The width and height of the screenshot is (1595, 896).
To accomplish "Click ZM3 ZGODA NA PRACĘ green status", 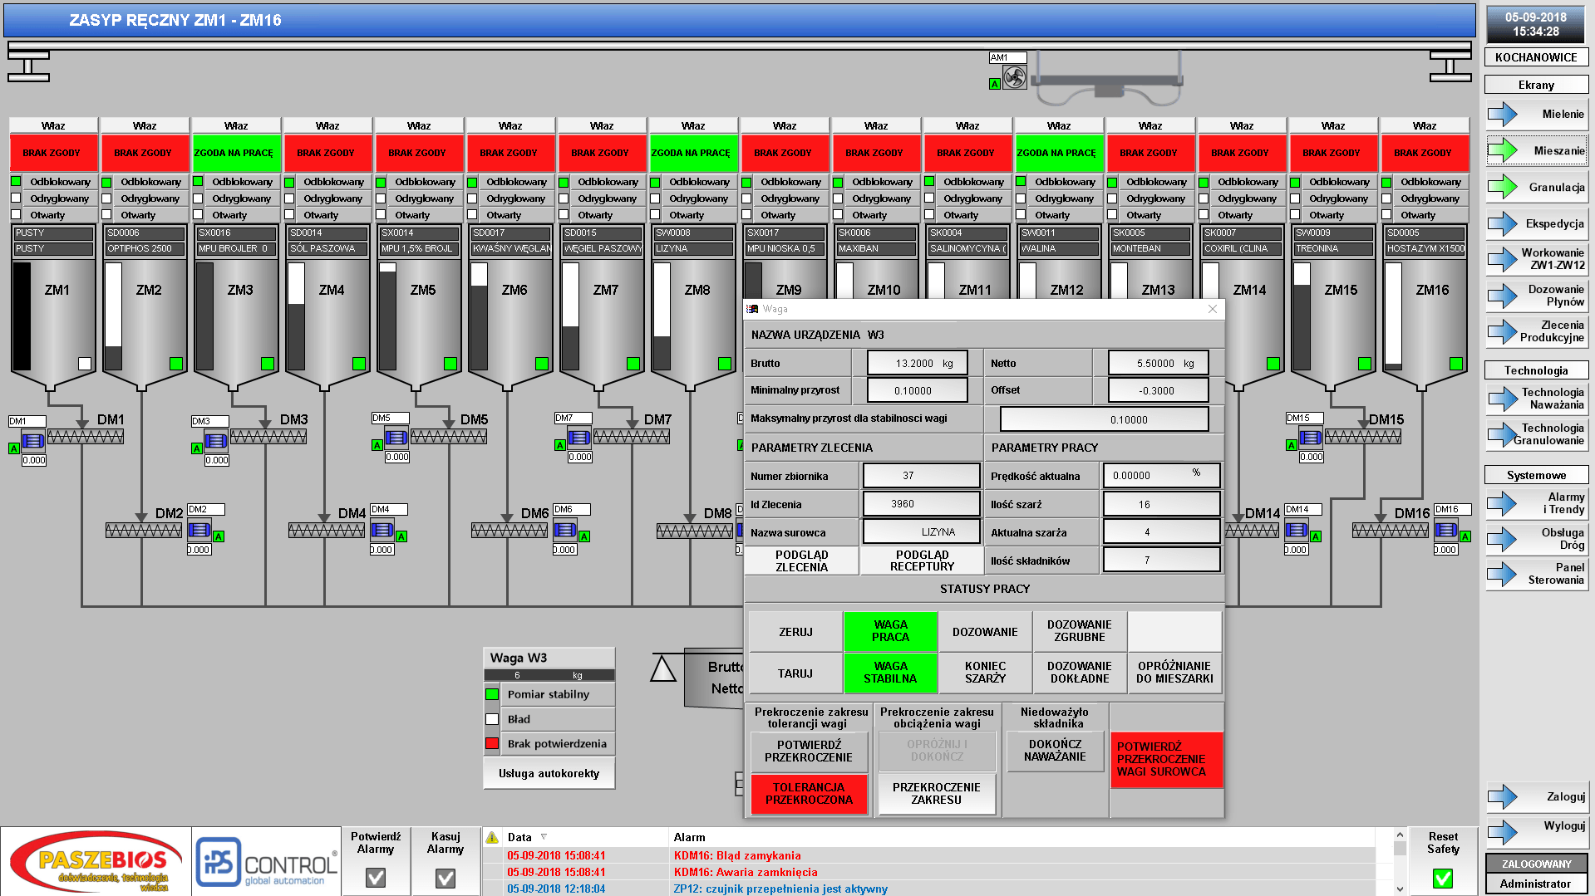I will (236, 153).
